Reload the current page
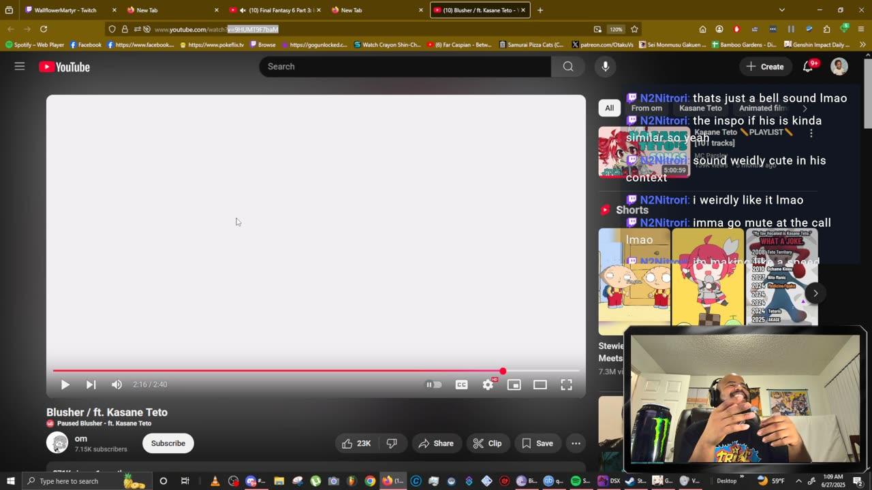This screenshot has height=490, width=872. 44,29
